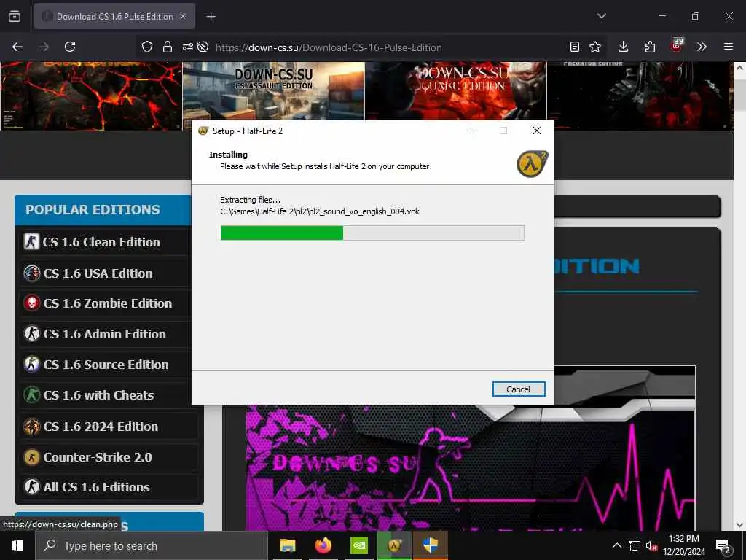Close the Half-Life 2 Setup dialog

point(537,131)
